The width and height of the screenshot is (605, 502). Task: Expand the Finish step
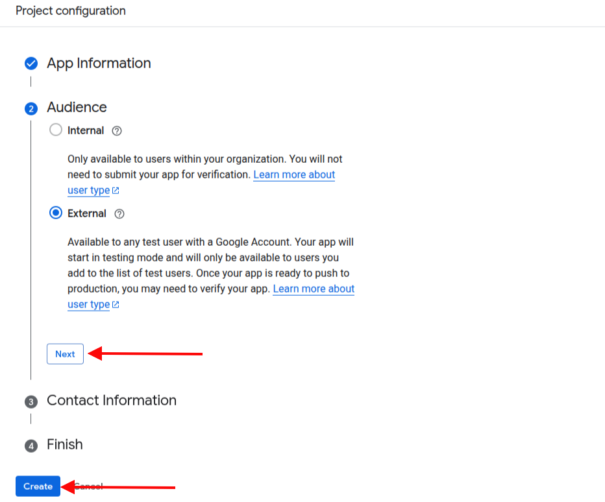point(65,445)
